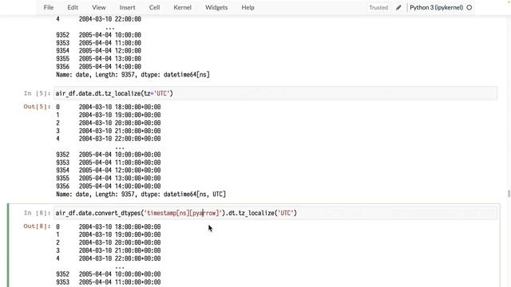The image size is (511, 287).
Task: Open the Widgets menu
Action: (216, 7)
